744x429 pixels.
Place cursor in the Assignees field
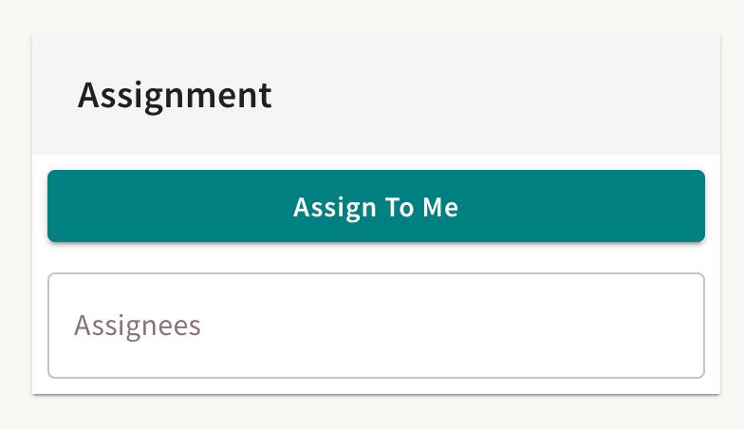tap(376, 326)
